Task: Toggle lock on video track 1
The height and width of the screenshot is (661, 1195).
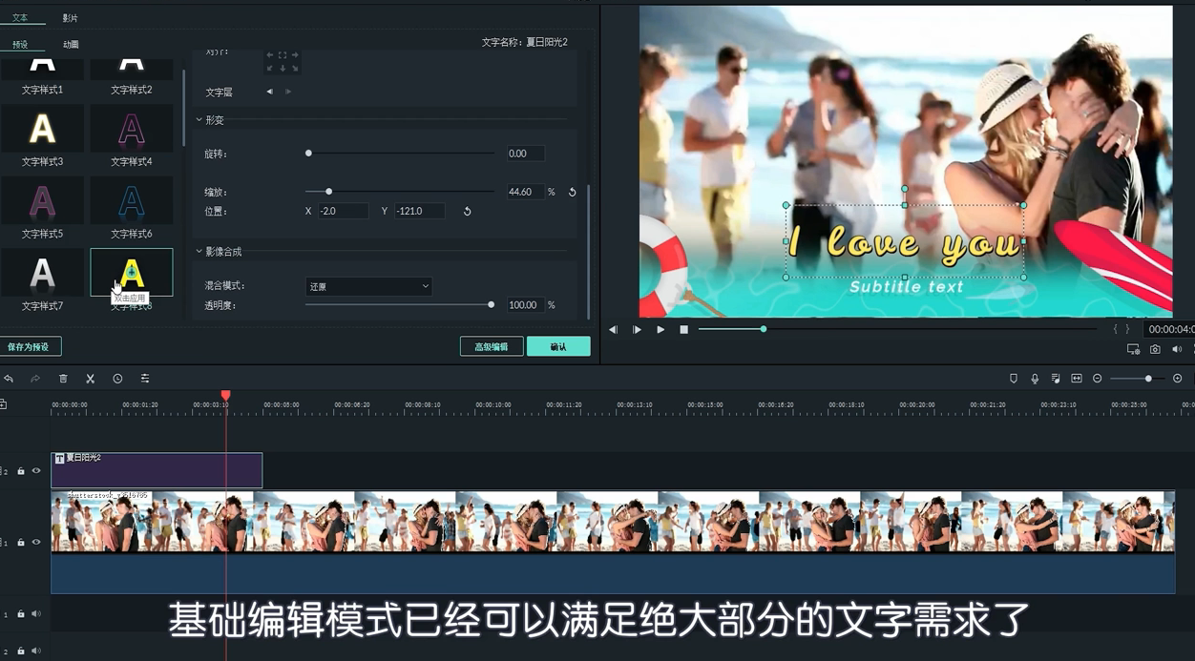Action: tap(21, 542)
